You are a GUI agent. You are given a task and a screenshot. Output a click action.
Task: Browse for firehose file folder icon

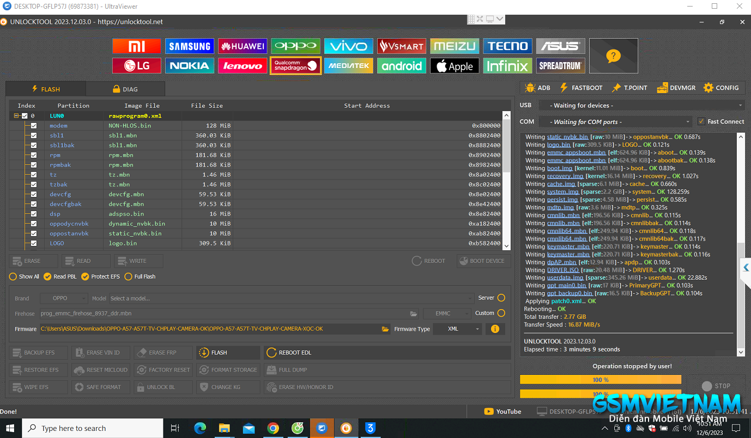[x=414, y=314]
